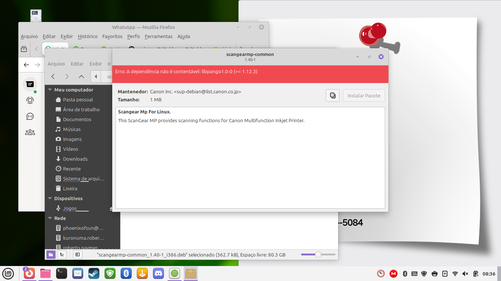Toggle Bluetooth from the system tray icon
The height and width of the screenshot is (281, 501).
click(x=405, y=273)
